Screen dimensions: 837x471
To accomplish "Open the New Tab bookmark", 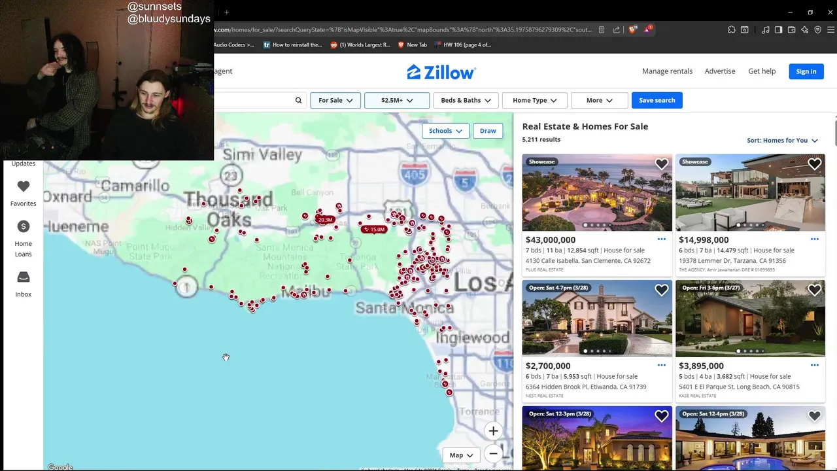I will (x=412, y=45).
